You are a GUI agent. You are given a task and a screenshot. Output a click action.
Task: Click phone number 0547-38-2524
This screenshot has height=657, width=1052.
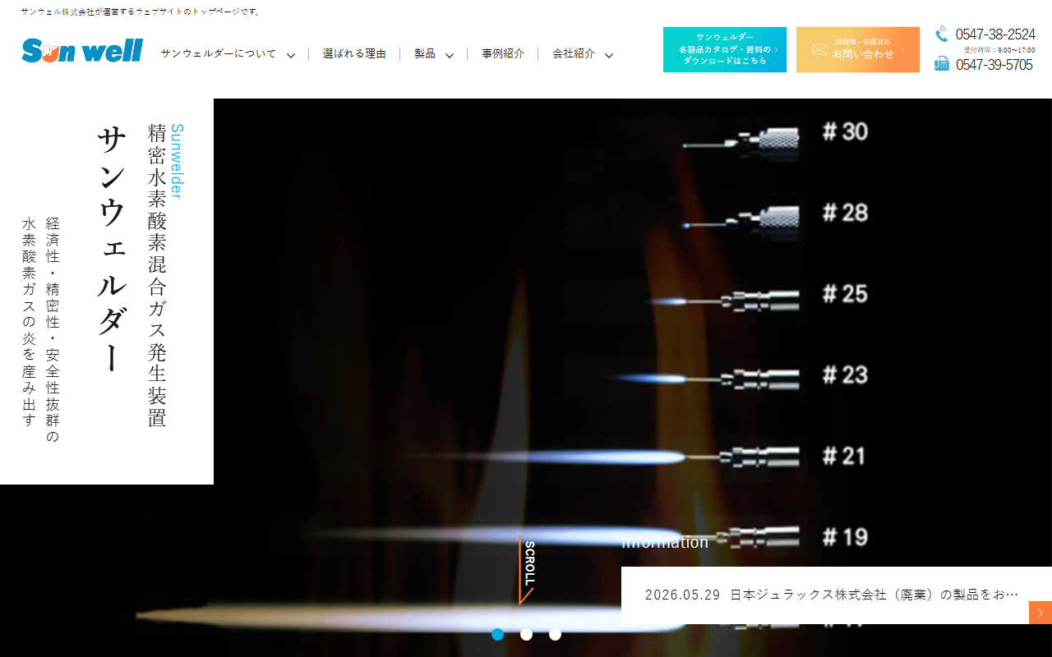(x=995, y=34)
